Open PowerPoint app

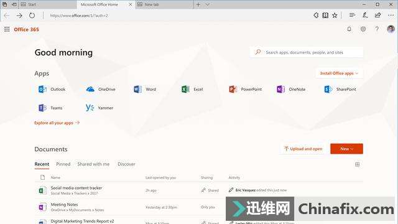click(245, 89)
